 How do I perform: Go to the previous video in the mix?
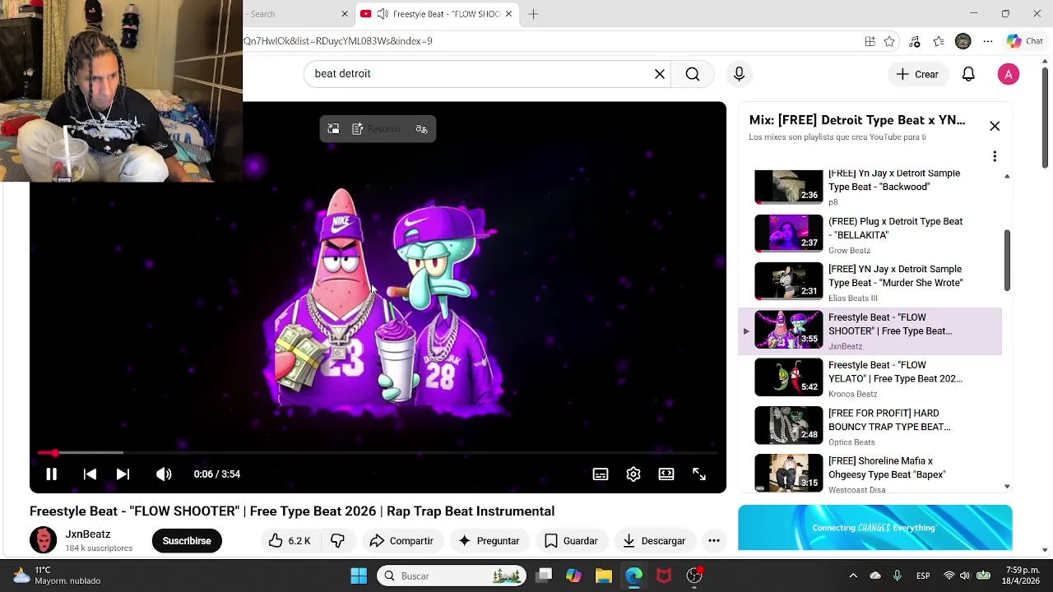pyautogui.click(x=90, y=474)
